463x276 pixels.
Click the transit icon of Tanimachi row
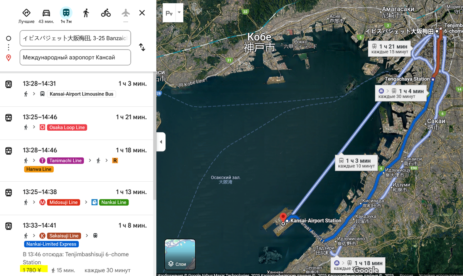pyautogui.click(x=8, y=151)
